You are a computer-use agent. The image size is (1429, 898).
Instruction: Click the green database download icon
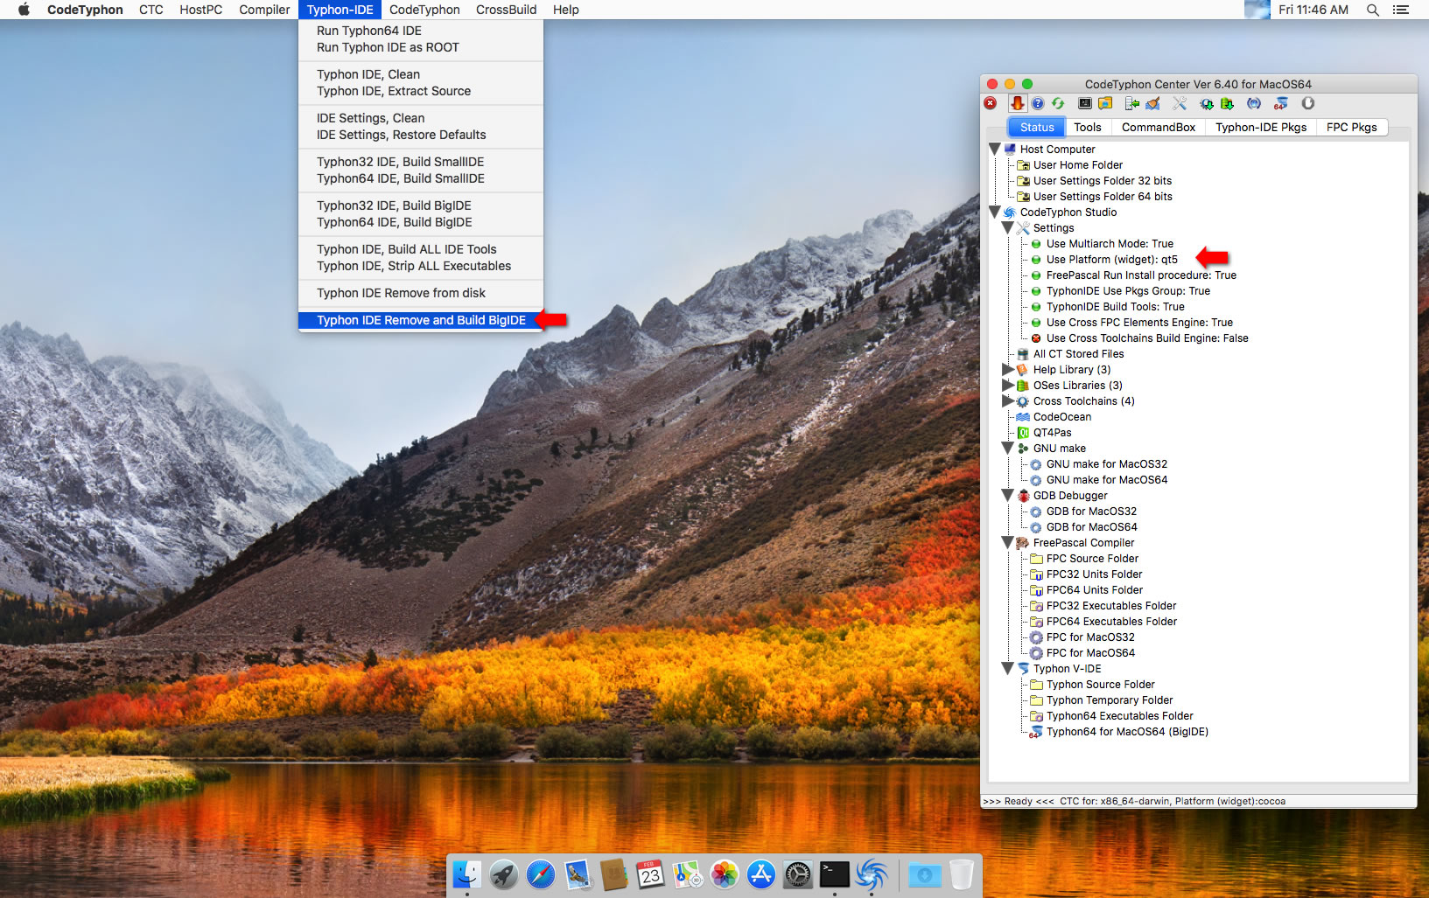[x=1227, y=103]
